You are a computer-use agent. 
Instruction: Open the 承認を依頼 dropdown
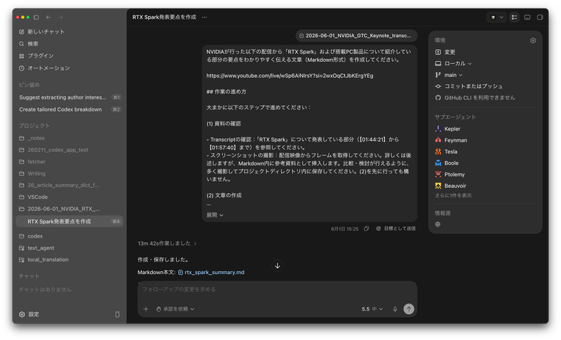pyautogui.click(x=175, y=309)
